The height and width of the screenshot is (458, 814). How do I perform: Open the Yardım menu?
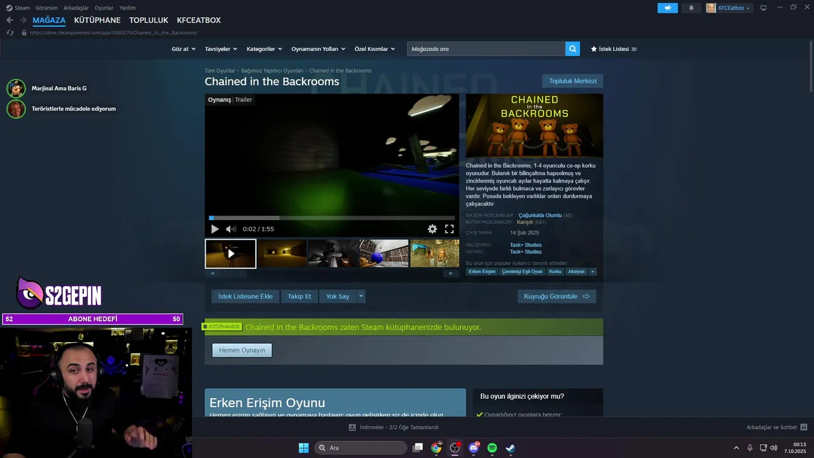tap(127, 8)
